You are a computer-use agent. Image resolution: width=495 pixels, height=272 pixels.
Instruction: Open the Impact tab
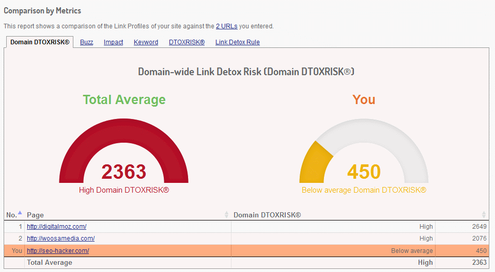tap(113, 42)
